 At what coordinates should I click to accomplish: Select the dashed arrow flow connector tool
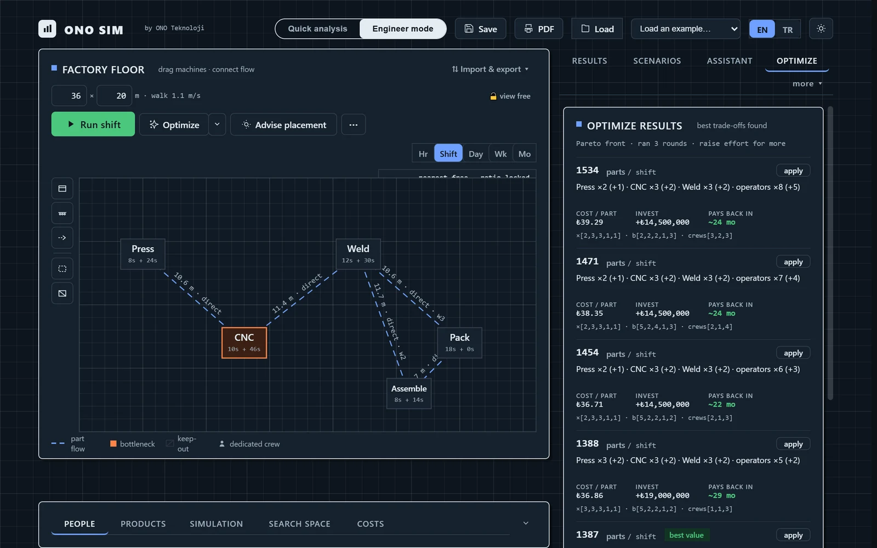pyautogui.click(x=62, y=237)
